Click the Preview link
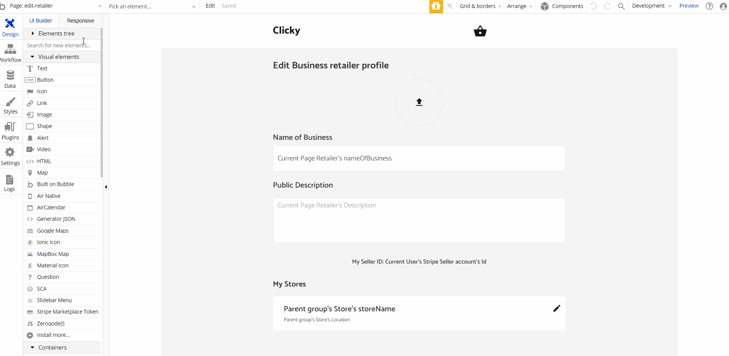 (689, 6)
